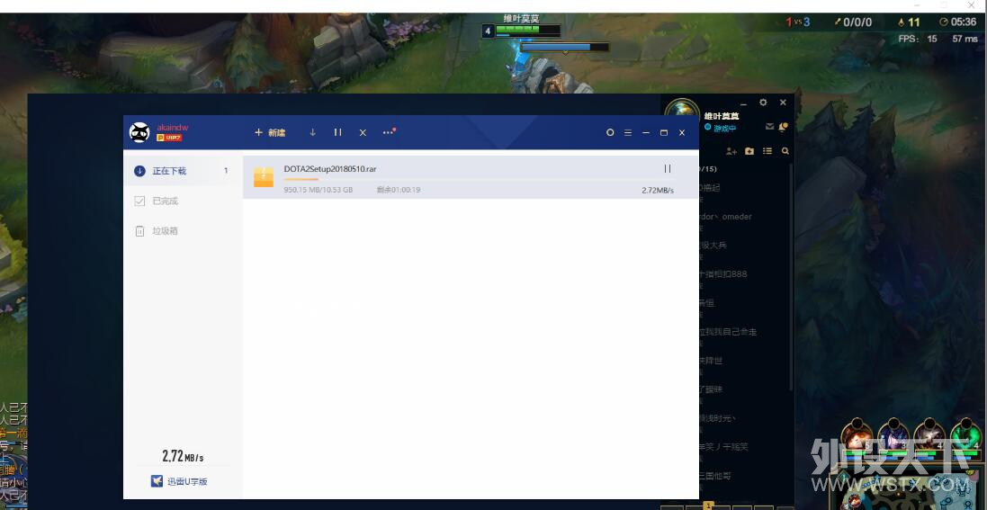Open the more options ellipsis menu
The width and height of the screenshot is (987, 510).
pos(389,132)
